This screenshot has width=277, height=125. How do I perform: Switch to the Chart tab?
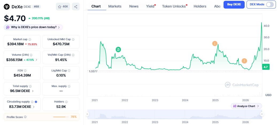[x=96, y=6]
